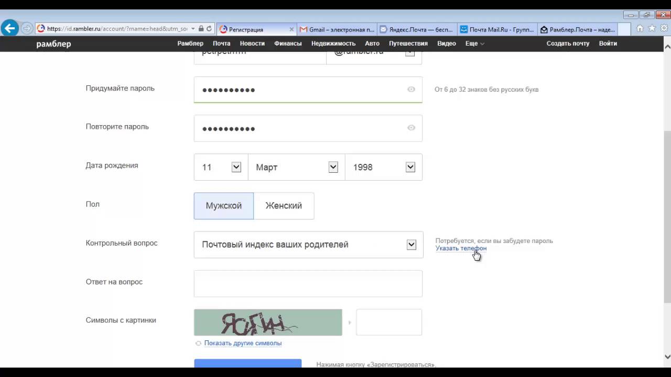Viewport: 671px width, 377px height.
Task: Click the Повторите пароль input field
Action: [308, 128]
